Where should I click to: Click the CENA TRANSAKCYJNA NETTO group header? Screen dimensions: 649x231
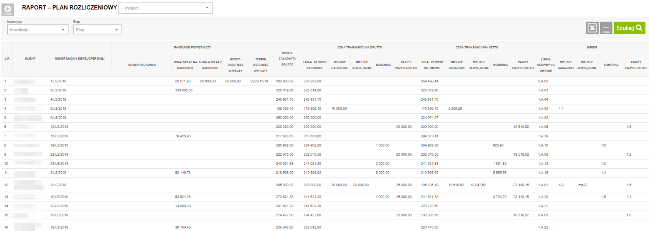coord(477,47)
